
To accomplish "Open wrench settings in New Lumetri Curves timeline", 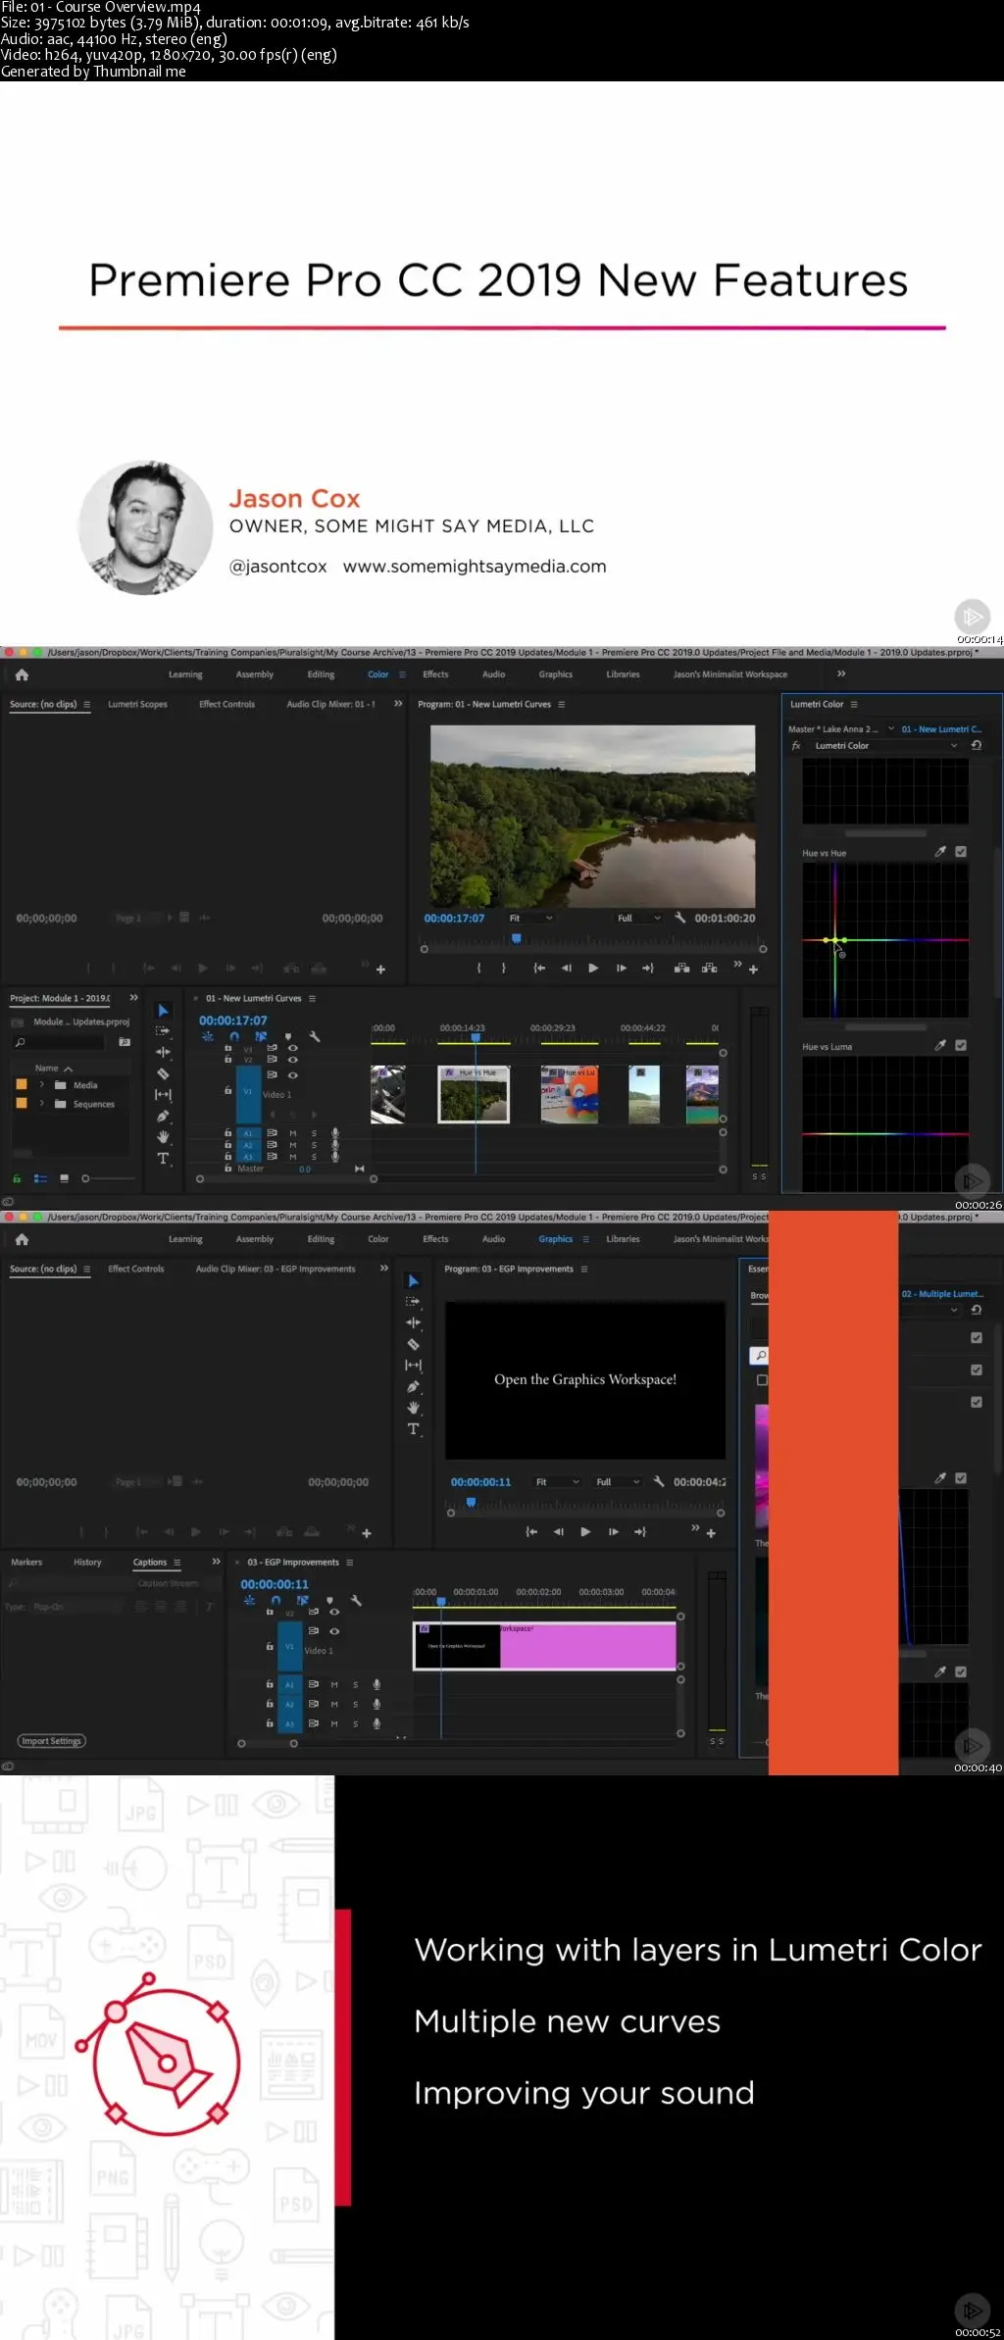I will (x=315, y=1036).
